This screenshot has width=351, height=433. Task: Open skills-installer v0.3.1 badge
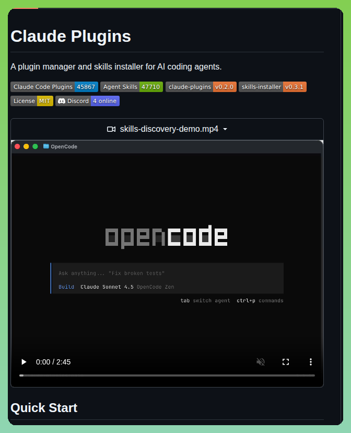point(273,87)
